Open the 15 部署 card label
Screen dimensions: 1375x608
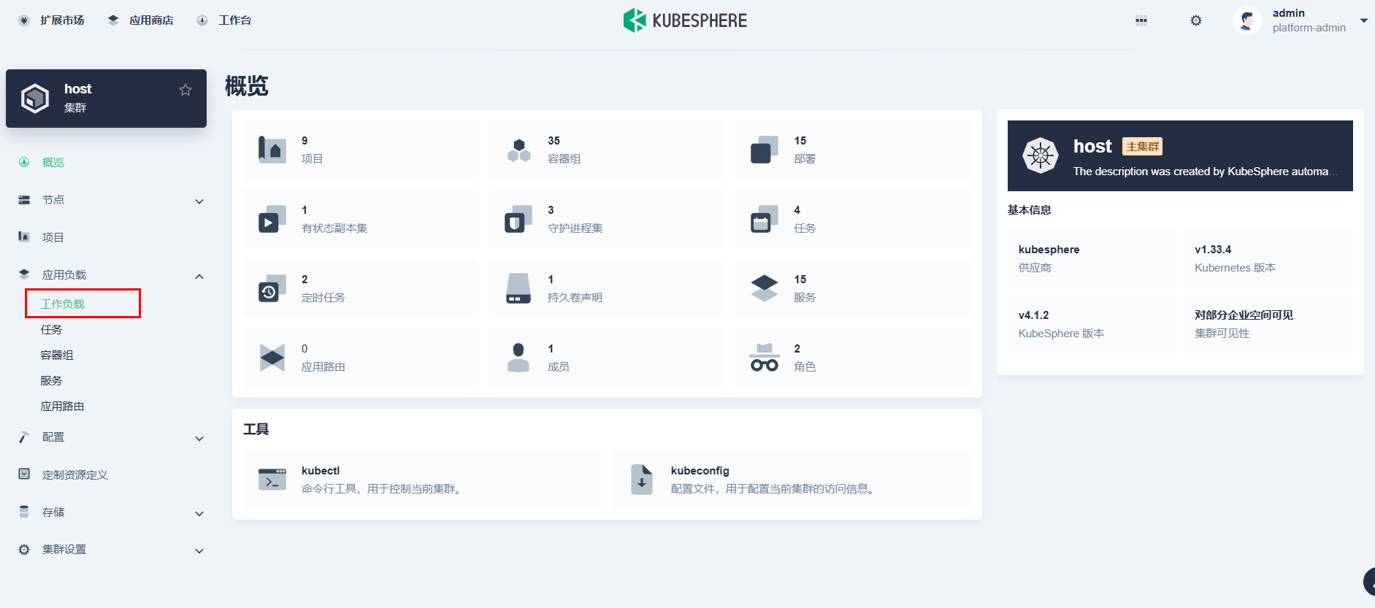tap(805, 158)
